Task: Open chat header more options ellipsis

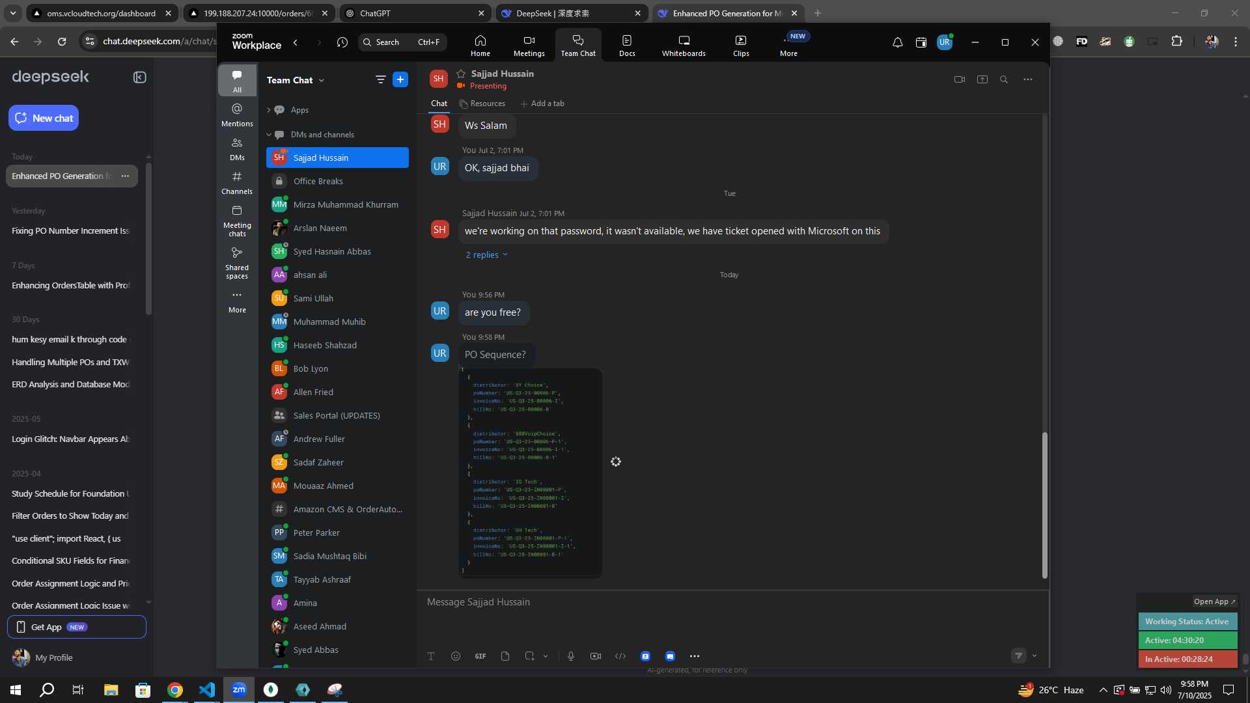Action: (1027, 79)
